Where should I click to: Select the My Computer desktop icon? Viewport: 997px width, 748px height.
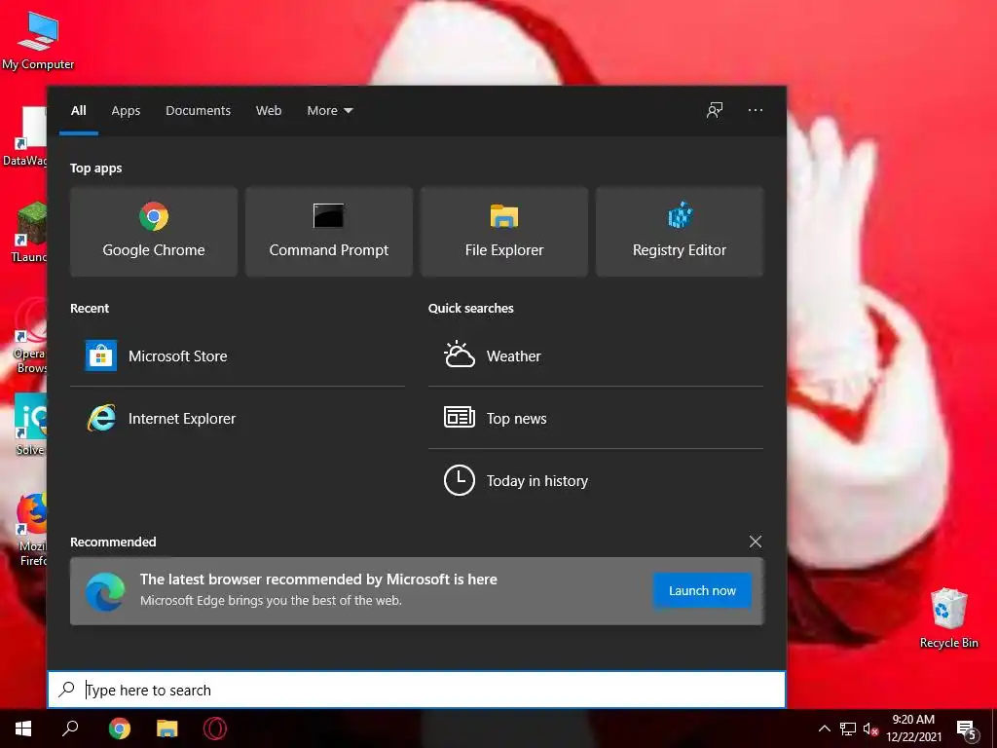tap(38, 41)
